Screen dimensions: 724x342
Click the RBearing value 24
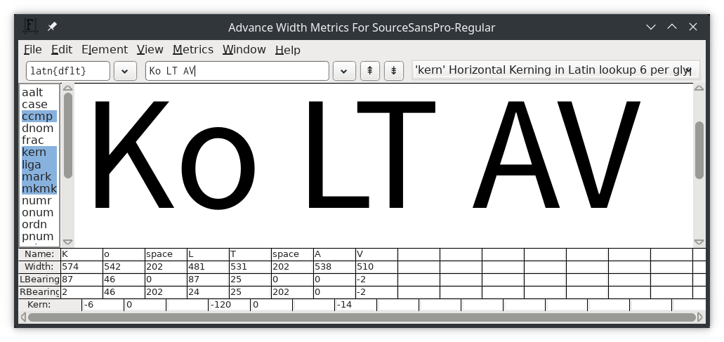(208, 292)
